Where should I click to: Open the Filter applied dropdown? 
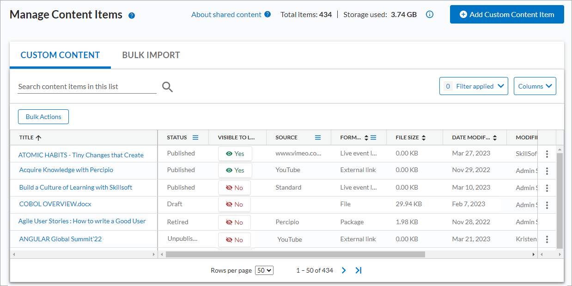coord(474,86)
